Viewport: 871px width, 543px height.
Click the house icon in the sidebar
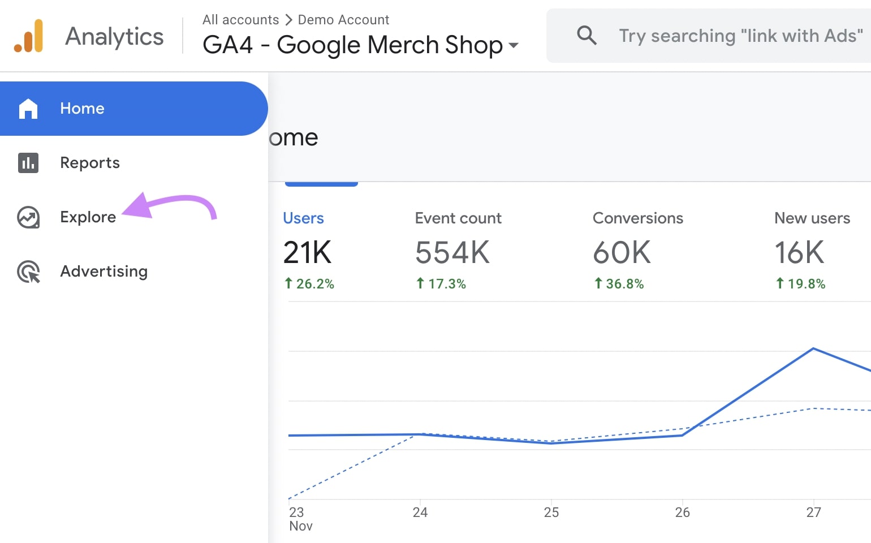28,109
